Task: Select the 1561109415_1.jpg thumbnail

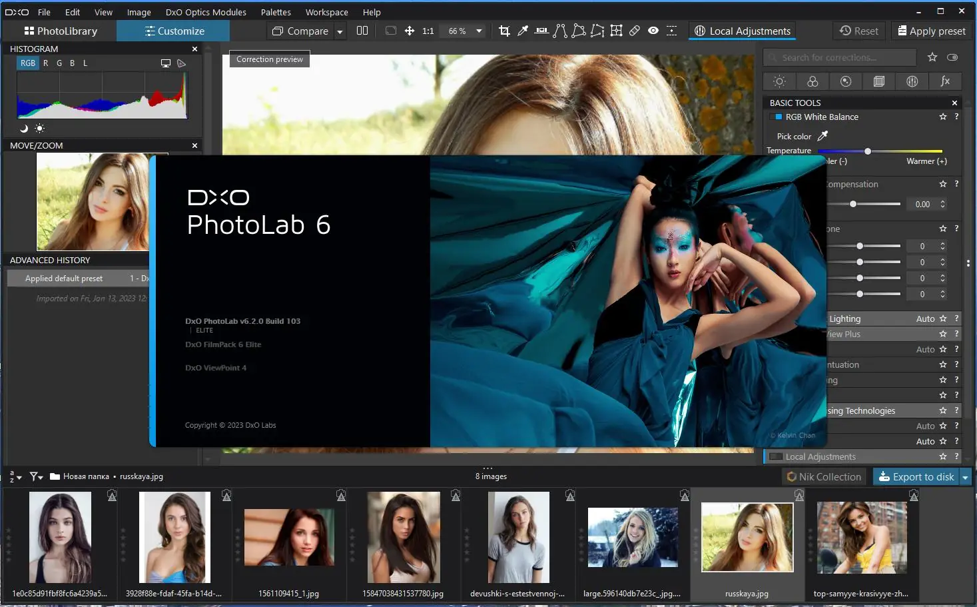Action: [289, 538]
